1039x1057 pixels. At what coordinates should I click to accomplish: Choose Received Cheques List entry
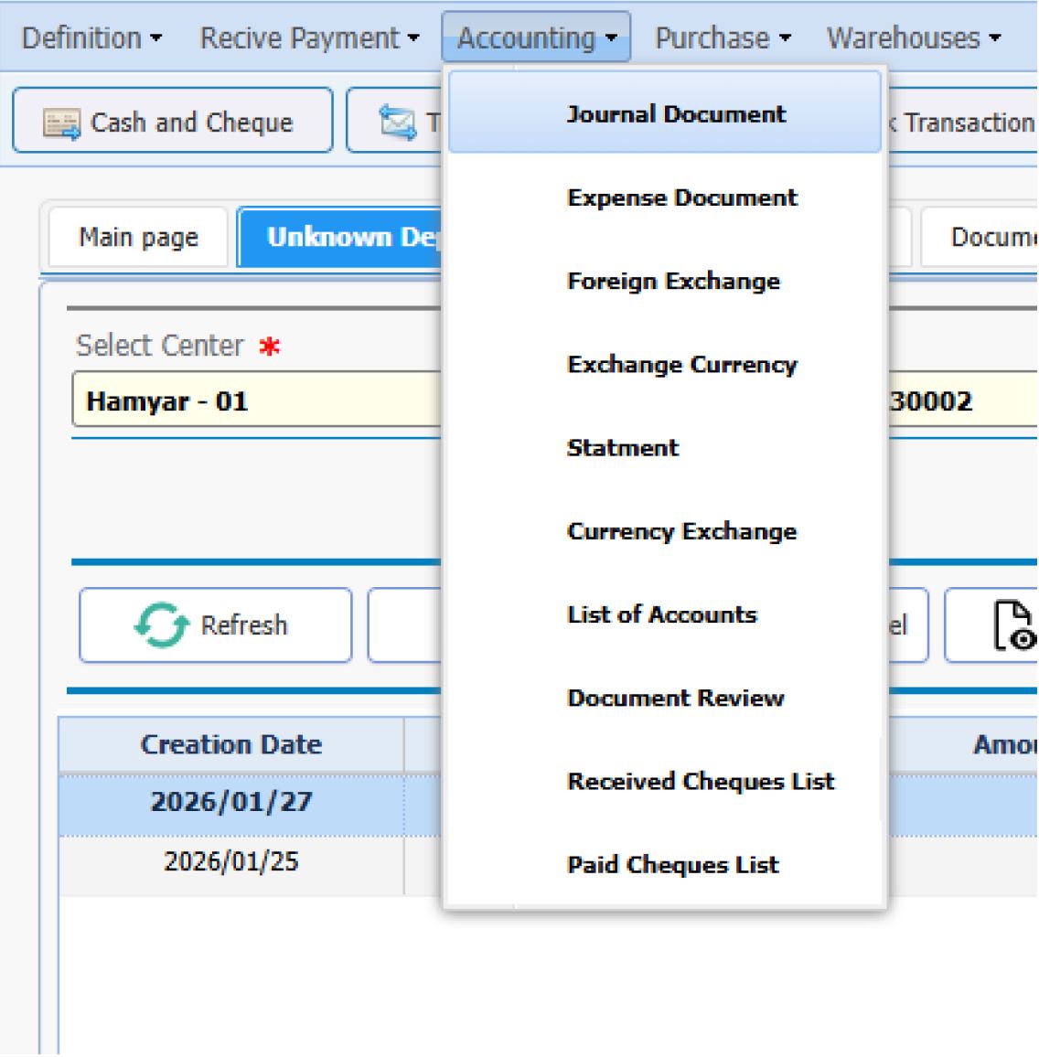pyautogui.click(x=701, y=782)
